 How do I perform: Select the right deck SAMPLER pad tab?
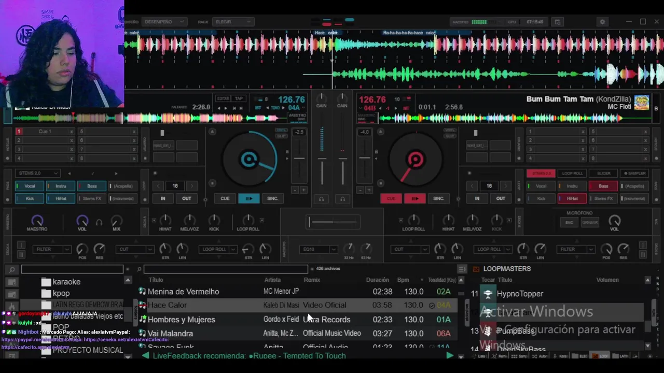point(634,173)
